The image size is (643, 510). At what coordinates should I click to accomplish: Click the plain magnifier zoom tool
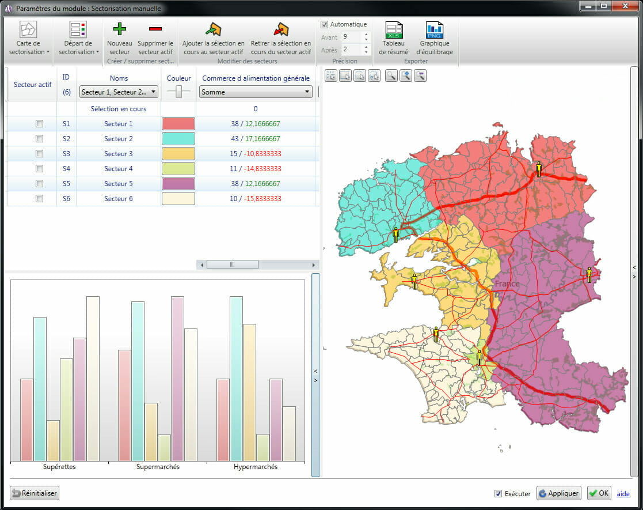pos(391,75)
